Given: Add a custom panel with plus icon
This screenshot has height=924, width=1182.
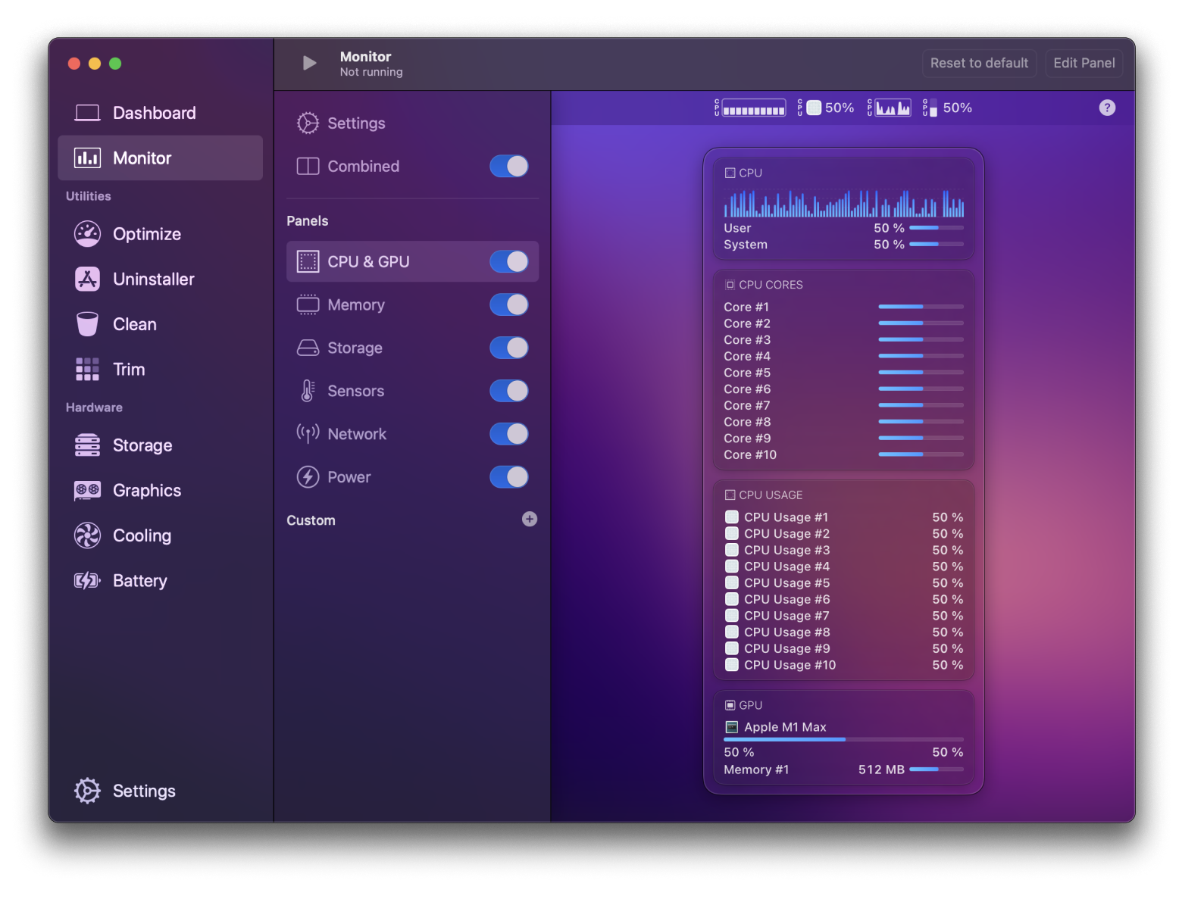Looking at the screenshot, I should click(x=530, y=519).
